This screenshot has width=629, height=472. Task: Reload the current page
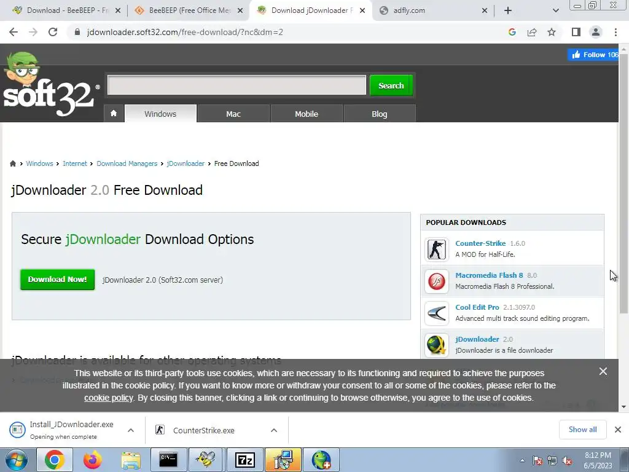[53, 32]
